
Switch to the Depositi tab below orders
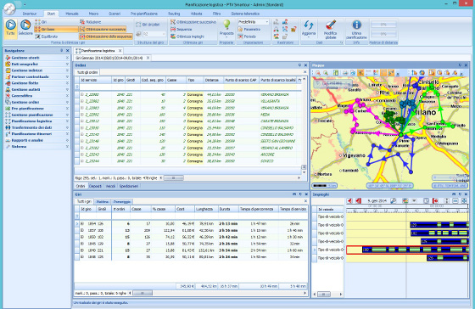click(x=95, y=186)
